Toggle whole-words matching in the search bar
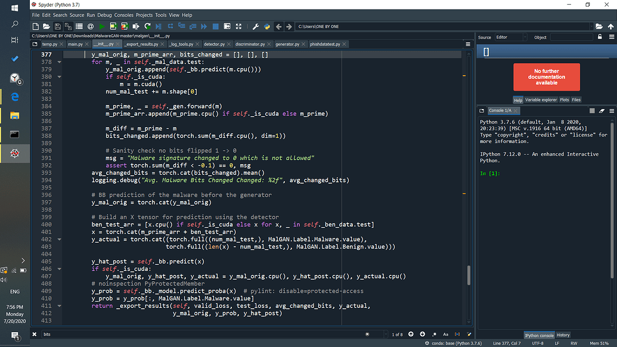The height and width of the screenshot is (347, 617). 457,334
